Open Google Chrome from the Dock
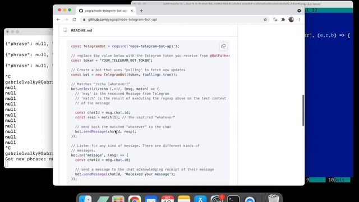This screenshot has width=359, height=202. pos(135,199)
